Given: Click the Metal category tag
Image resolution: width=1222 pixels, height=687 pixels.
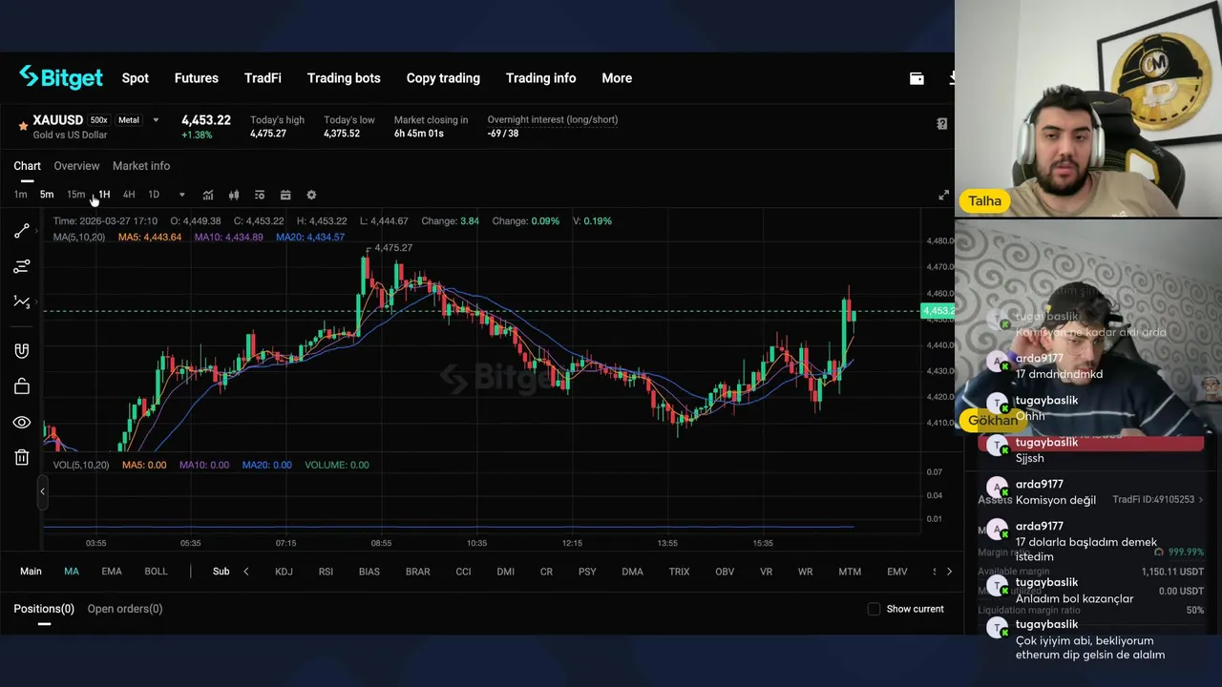Looking at the screenshot, I should pyautogui.click(x=129, y=120).
